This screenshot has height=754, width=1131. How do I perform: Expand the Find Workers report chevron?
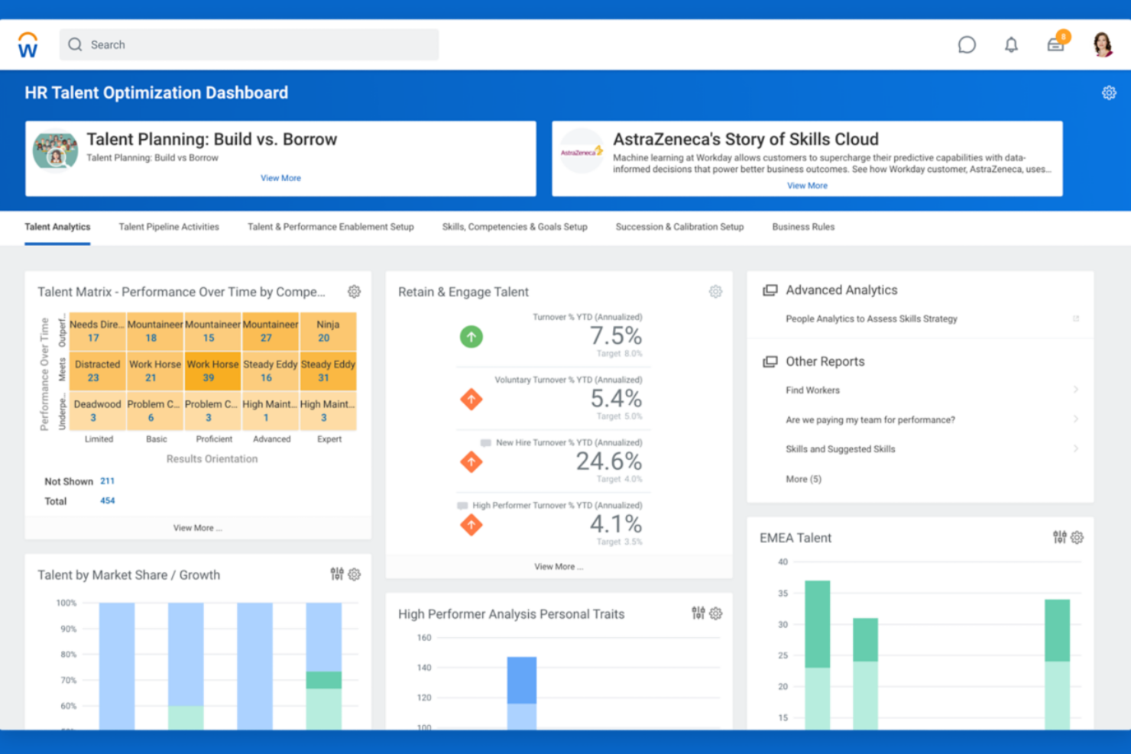click(x=1076, y=390)
